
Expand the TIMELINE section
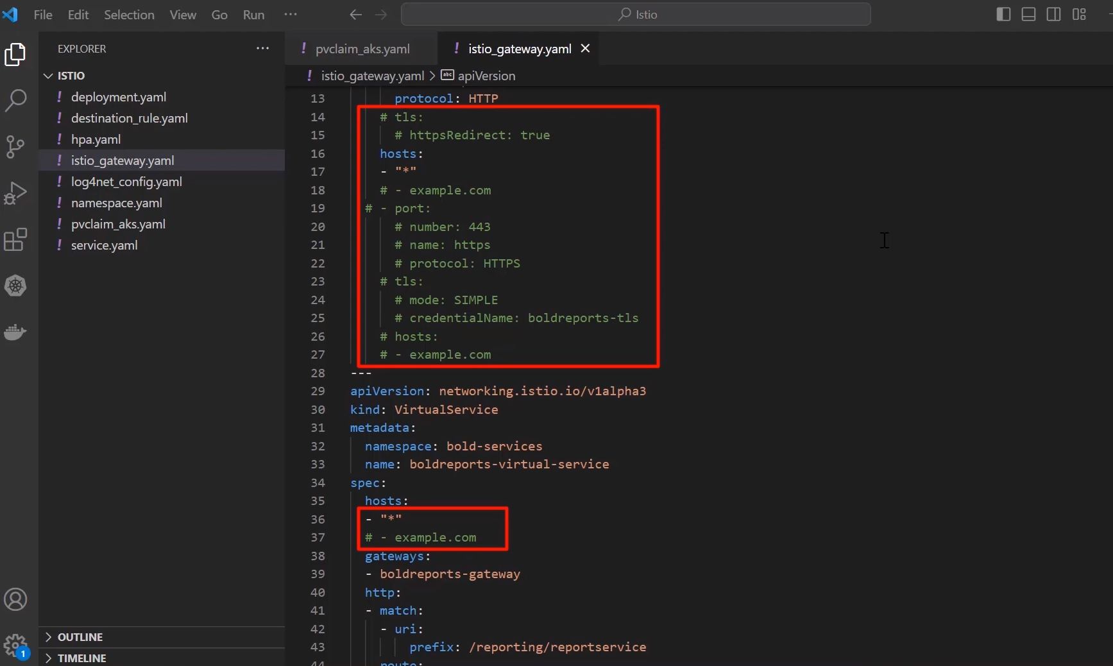click(x=162, y=658)
